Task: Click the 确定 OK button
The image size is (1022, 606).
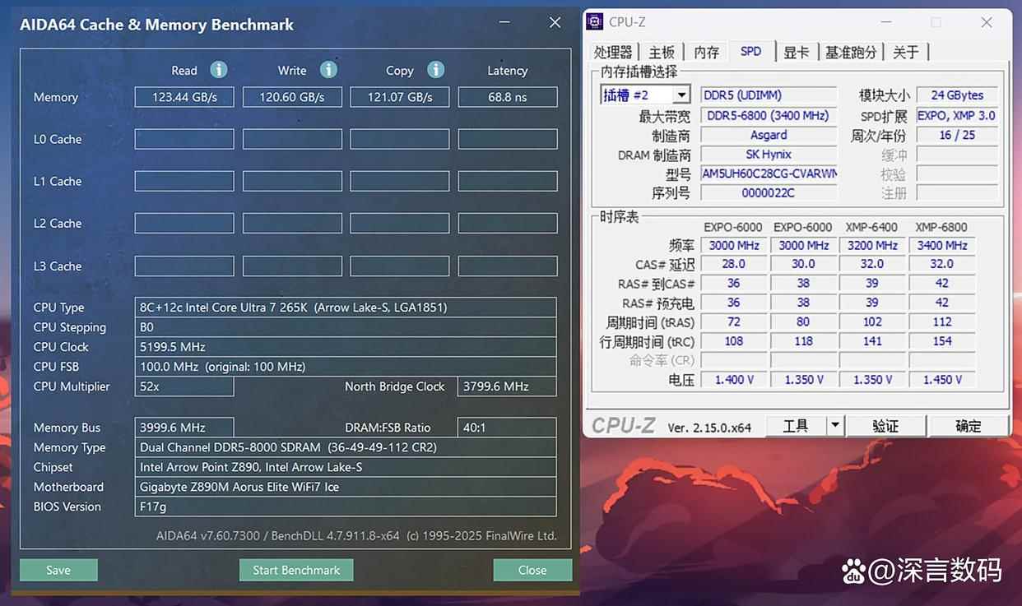Action: pos(968,426)
